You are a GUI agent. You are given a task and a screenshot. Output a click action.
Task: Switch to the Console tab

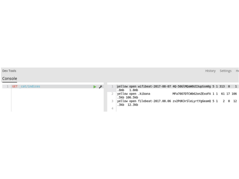(10, 79)
